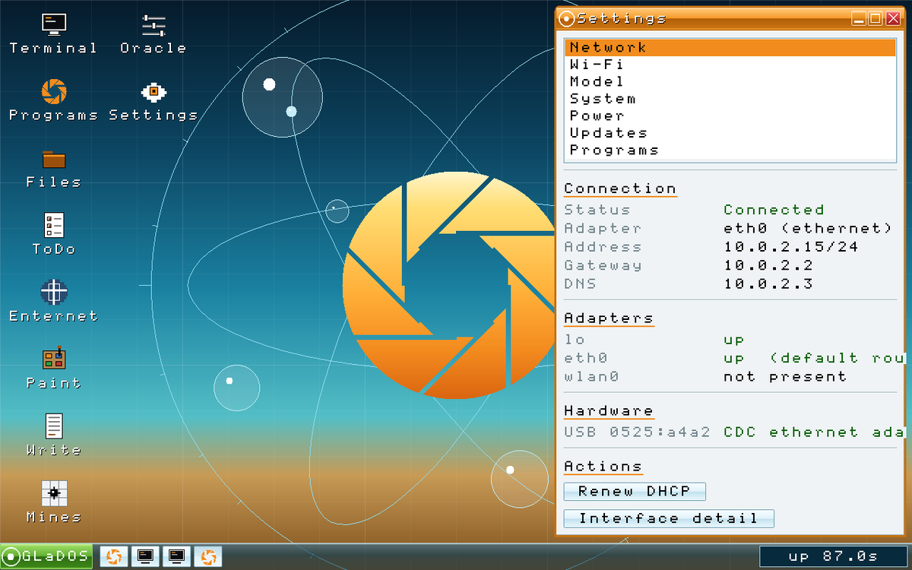Select System in the settings list
This screenshot has height=570, width=912.
730,99
